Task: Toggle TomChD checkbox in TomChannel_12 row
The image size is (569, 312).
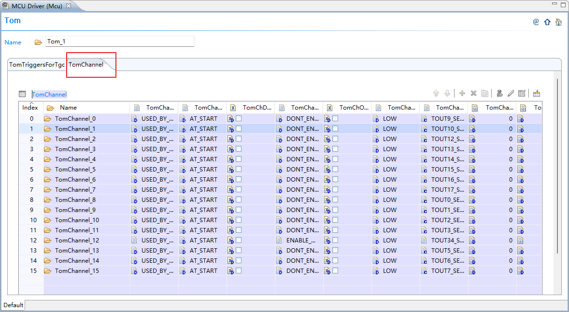Action: click(239, 240)
